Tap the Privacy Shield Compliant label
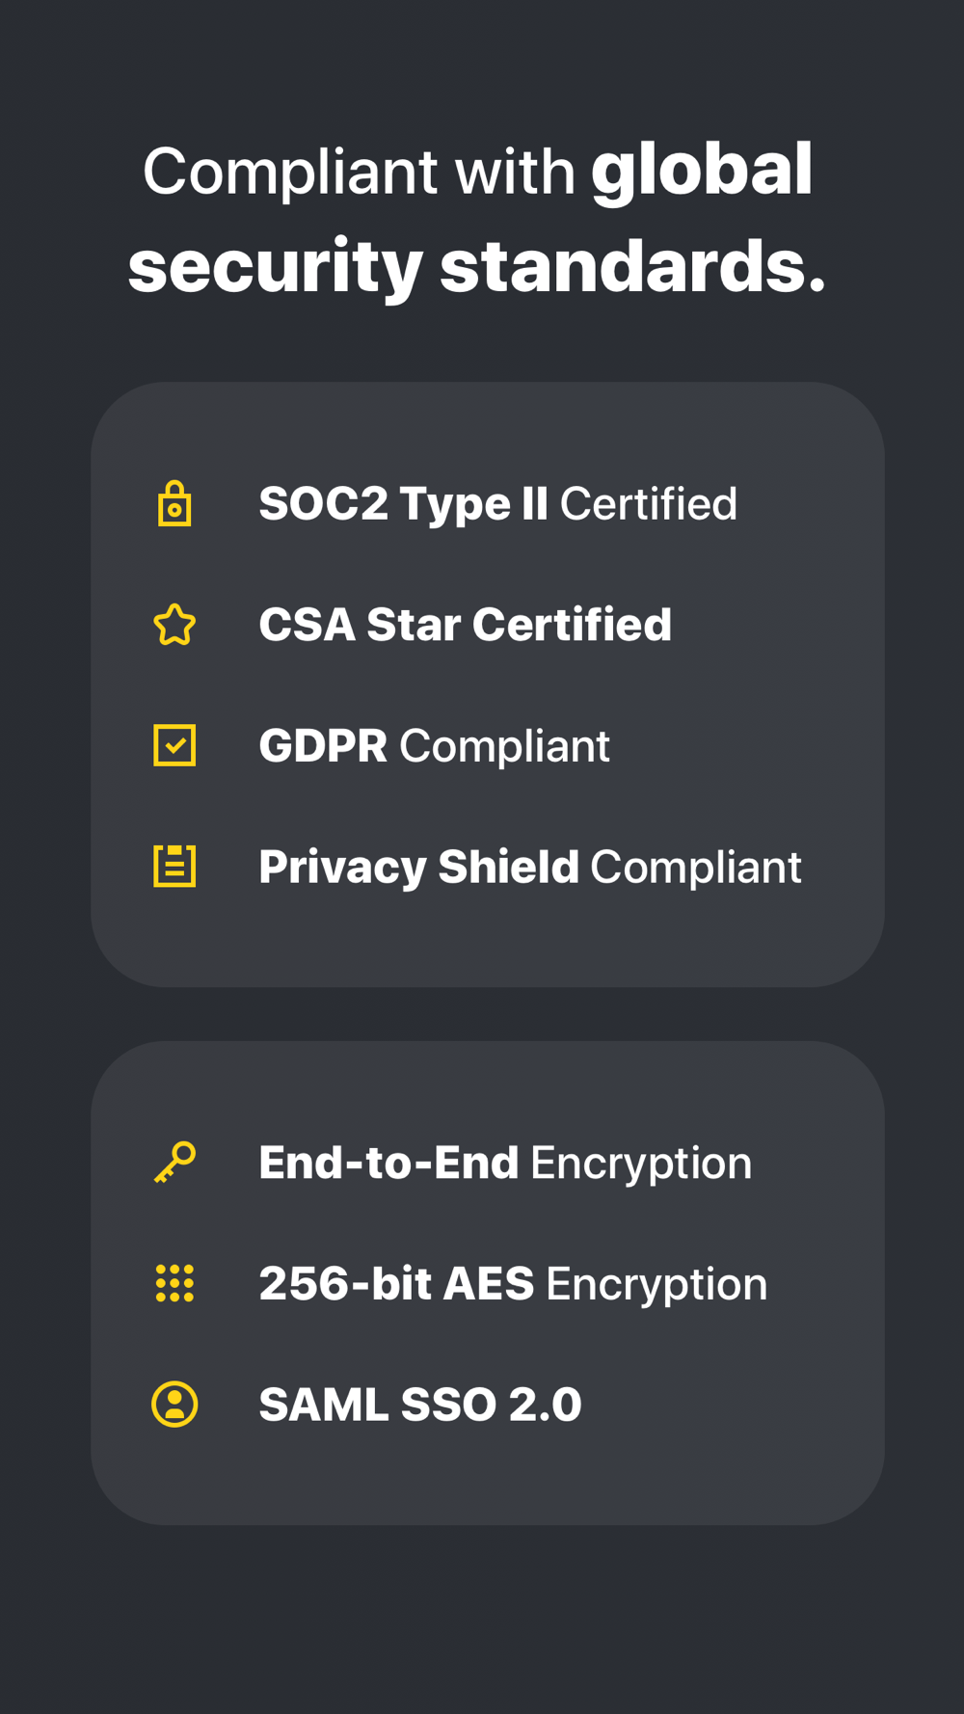The height and width of the screenshot is (1714, 964). point(529,867)
